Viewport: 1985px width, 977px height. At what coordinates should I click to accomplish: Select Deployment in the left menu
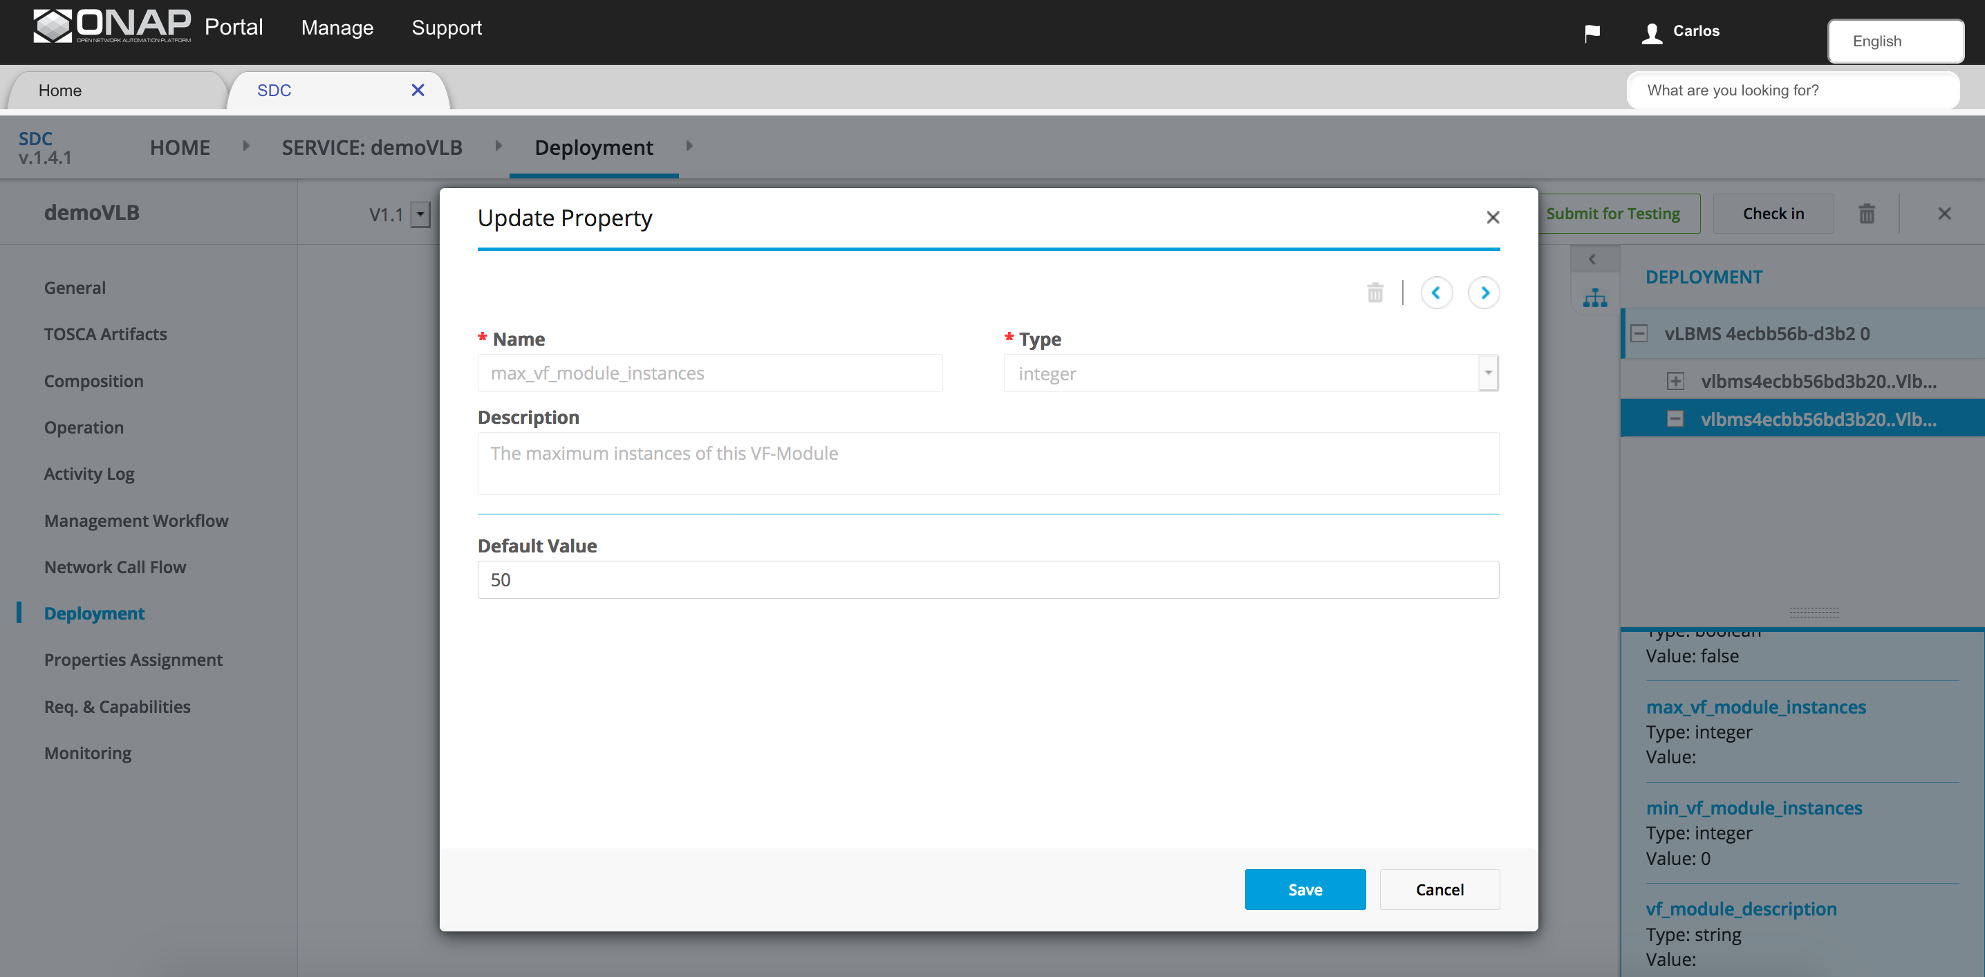click(x=94, y=613)
